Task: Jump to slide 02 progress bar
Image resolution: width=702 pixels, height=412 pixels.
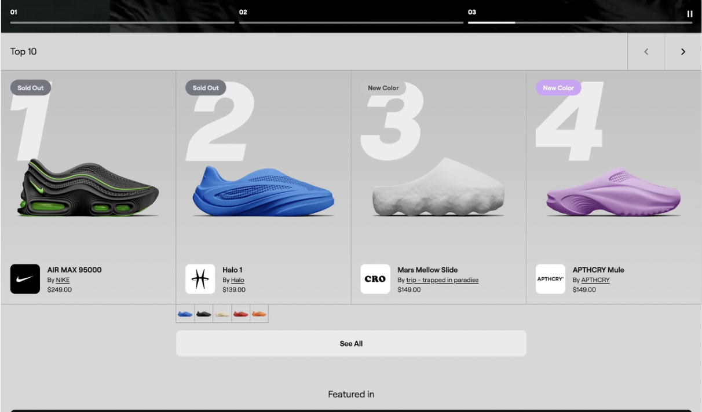Action: [350, 22]
